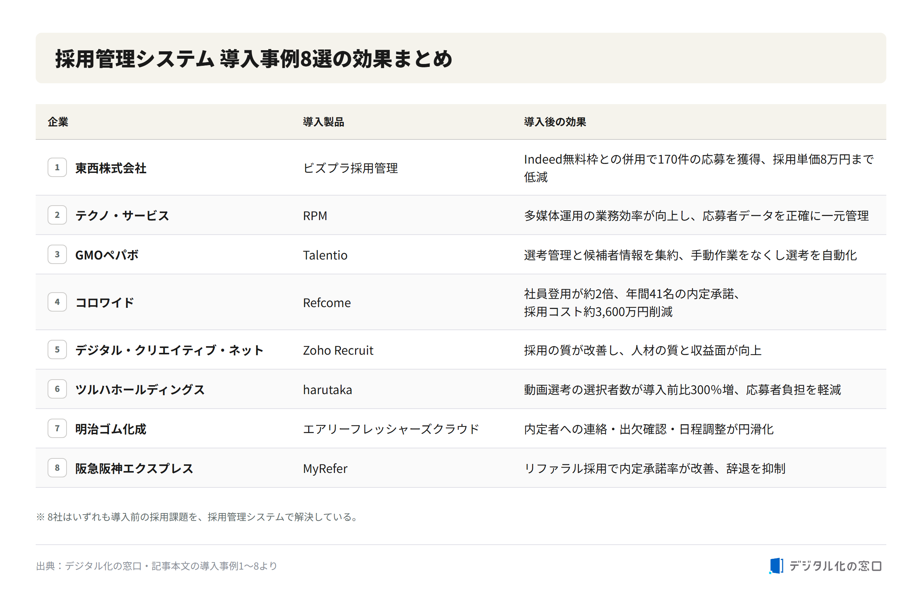Click the 社員登用が約2倍 effect text

632,303
